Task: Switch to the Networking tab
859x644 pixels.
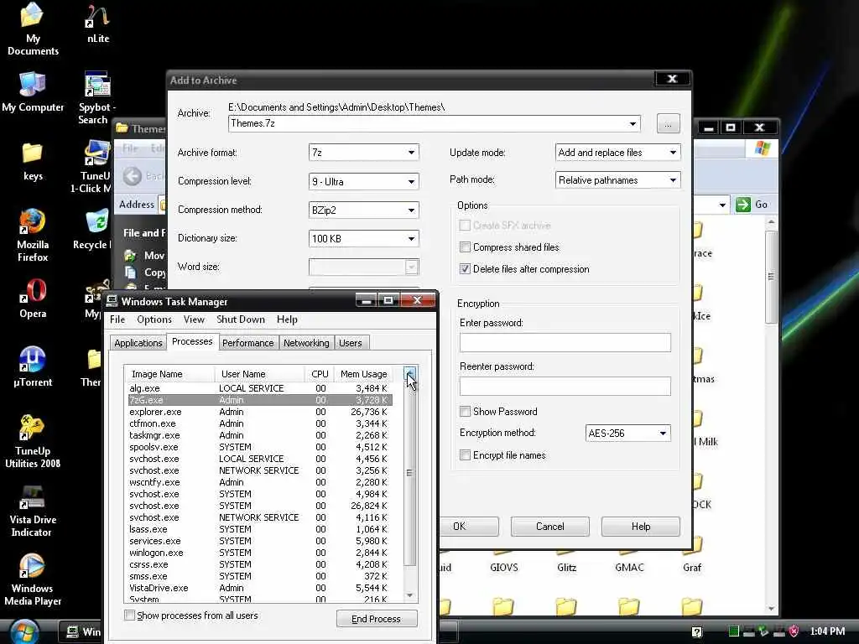Action: (306, 343)
